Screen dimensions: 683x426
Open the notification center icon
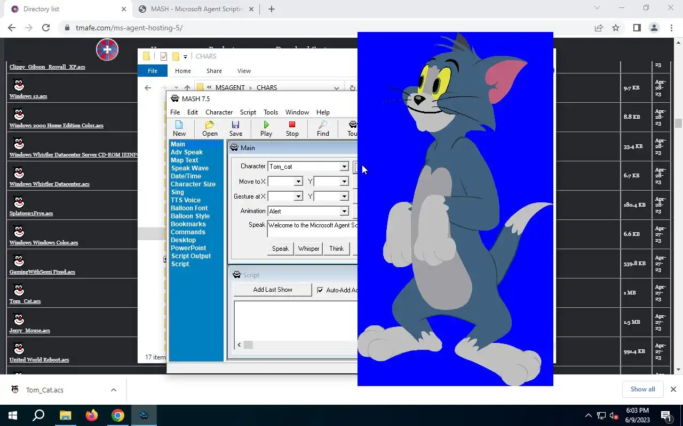pyautogui.click(x=666, y=415)
